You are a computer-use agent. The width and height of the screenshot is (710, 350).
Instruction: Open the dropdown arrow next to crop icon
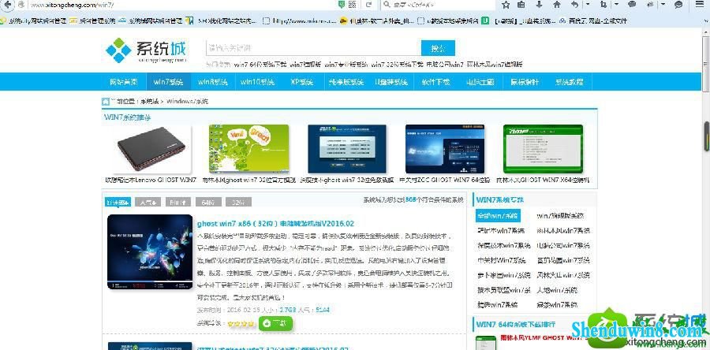point(617,5)
